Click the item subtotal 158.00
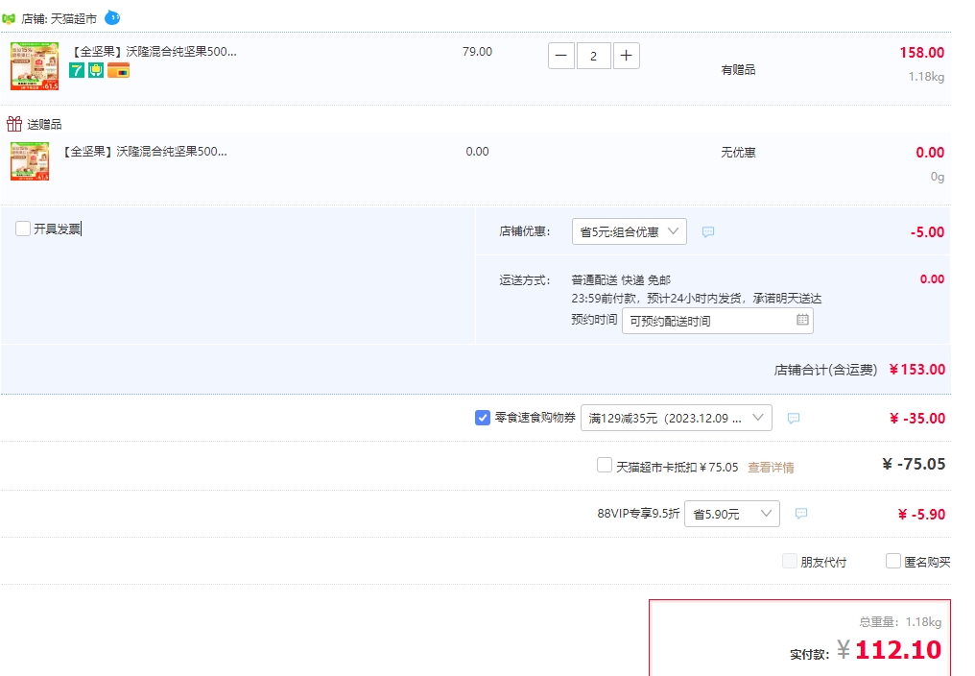Image resolution: width=975 pixels, height=676 pixels. click(921, 53)
